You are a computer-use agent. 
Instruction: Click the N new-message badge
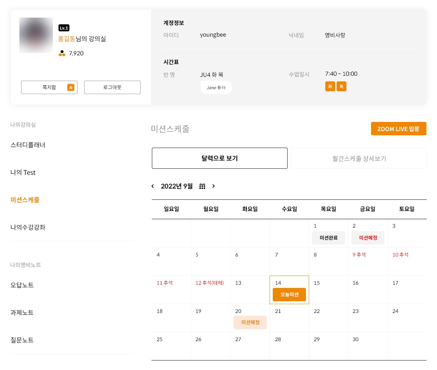[71, 87]
